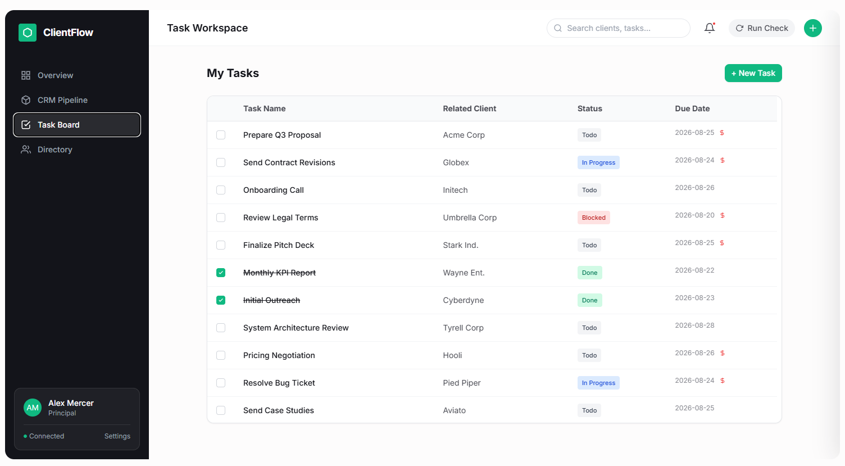Click the Globex client cell
This screenshot has width=845, height=466.
(456, 162)
